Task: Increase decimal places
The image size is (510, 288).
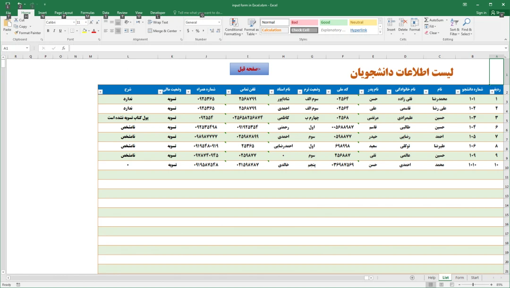Action: [x=212, y=31]
